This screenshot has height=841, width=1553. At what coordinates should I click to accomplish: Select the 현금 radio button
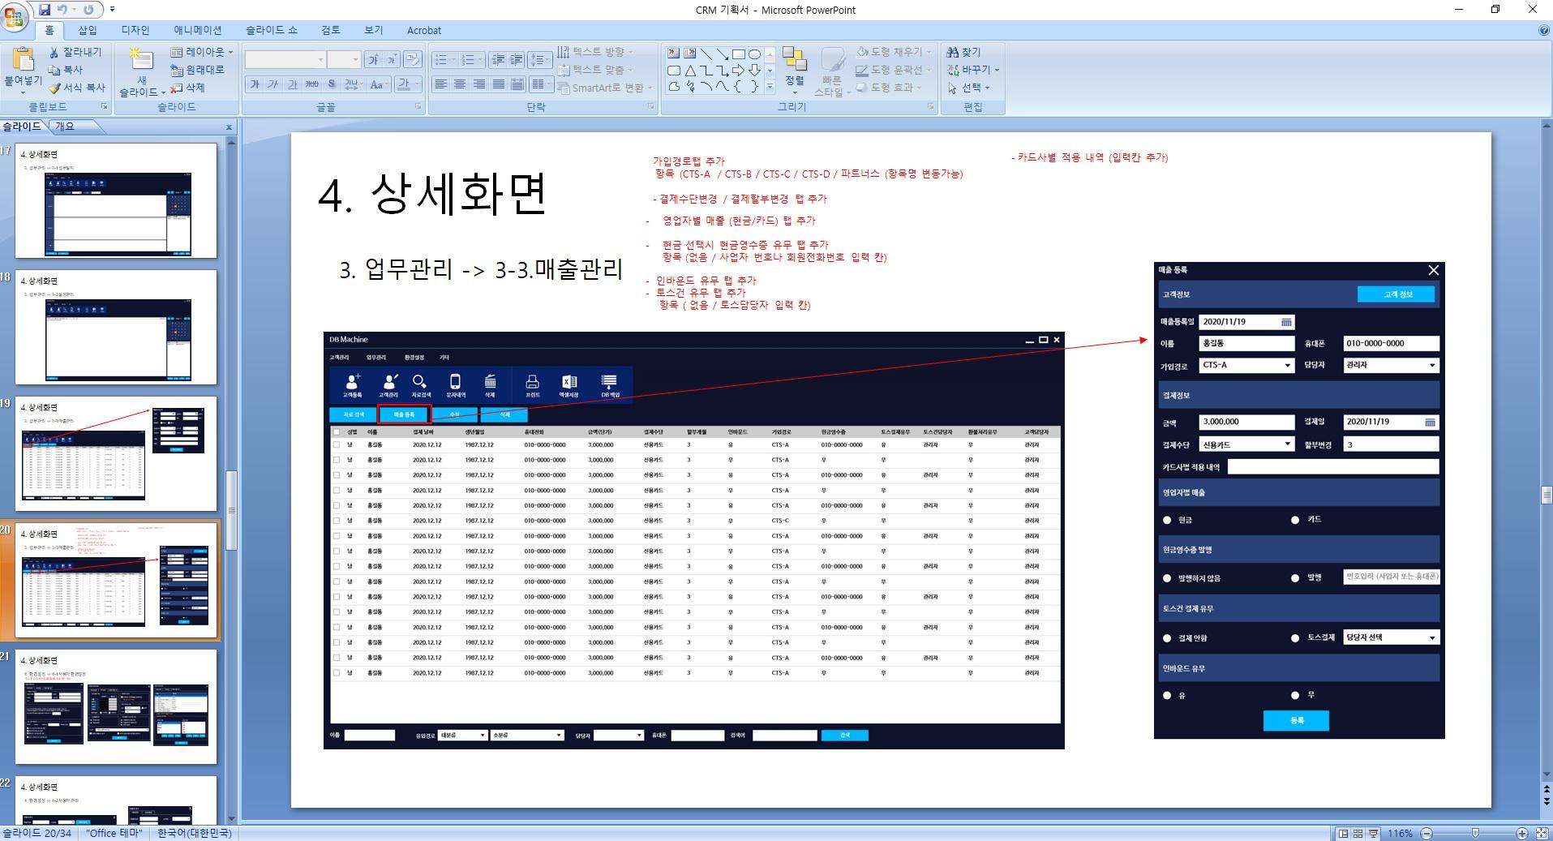coord(1167,520)
